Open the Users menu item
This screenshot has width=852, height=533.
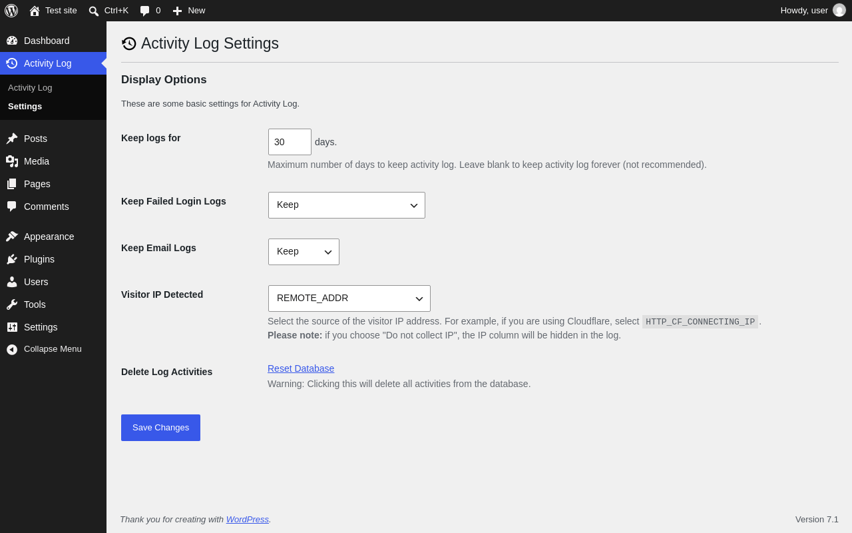tap(53, 282)
